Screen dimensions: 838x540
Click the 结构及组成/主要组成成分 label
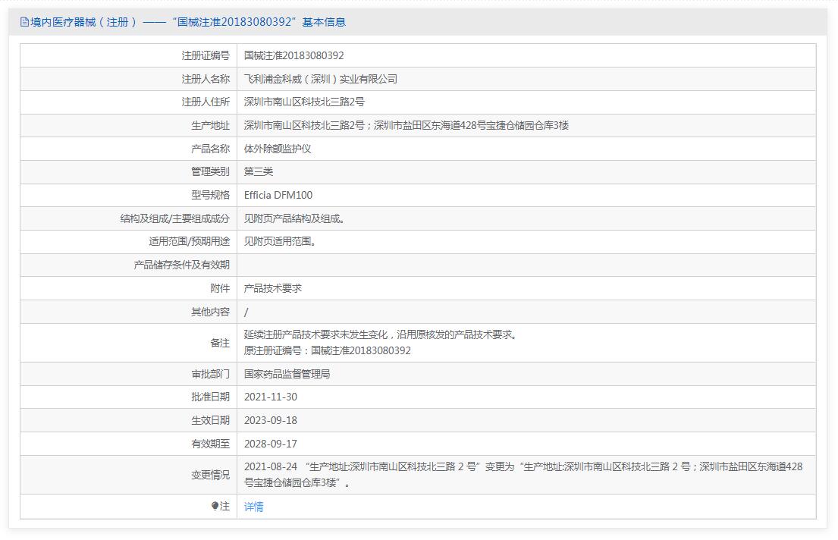pyautogui.click(x=174, y=218)
